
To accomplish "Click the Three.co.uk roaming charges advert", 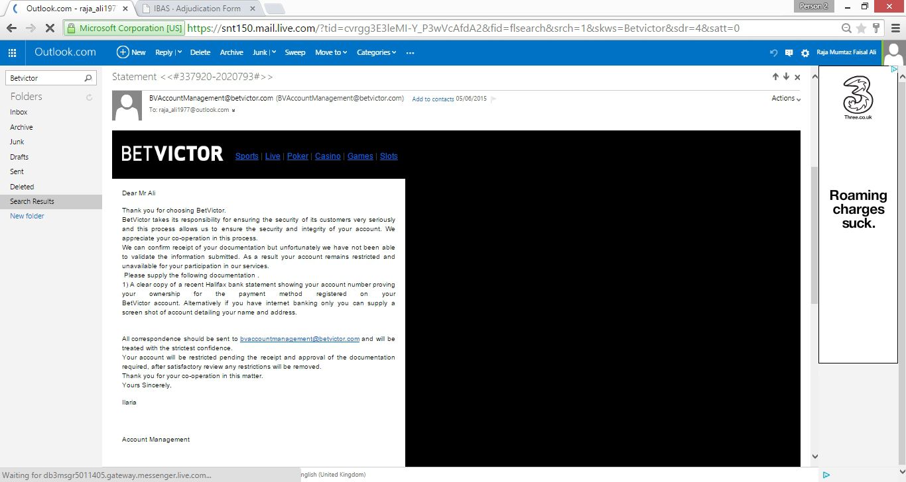I will point(858,215).
